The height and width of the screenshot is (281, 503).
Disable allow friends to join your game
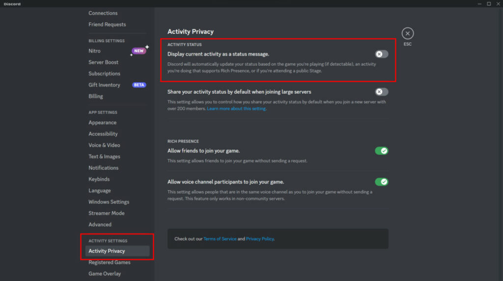381,151
